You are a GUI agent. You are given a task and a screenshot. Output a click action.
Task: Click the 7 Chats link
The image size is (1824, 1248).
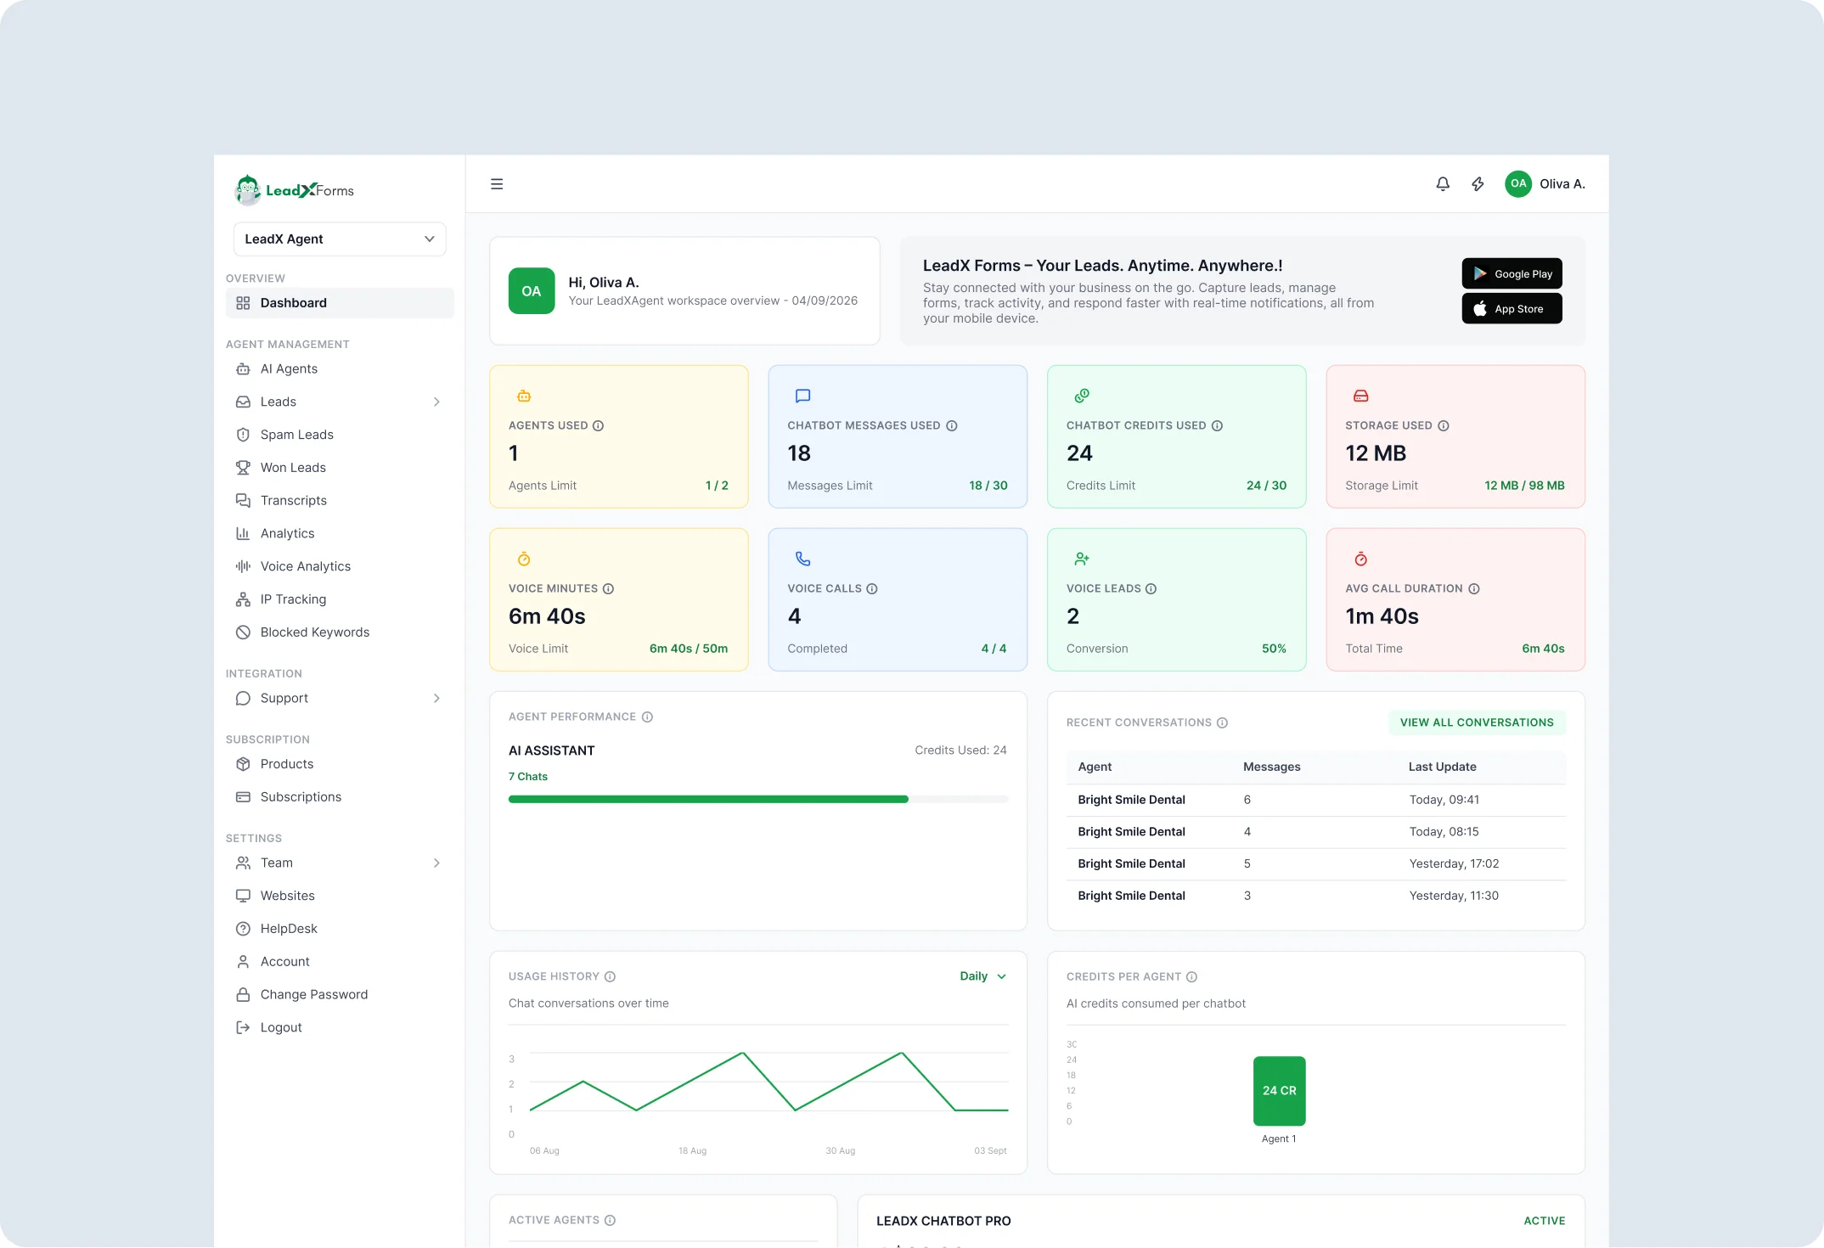tap(528, 777)
